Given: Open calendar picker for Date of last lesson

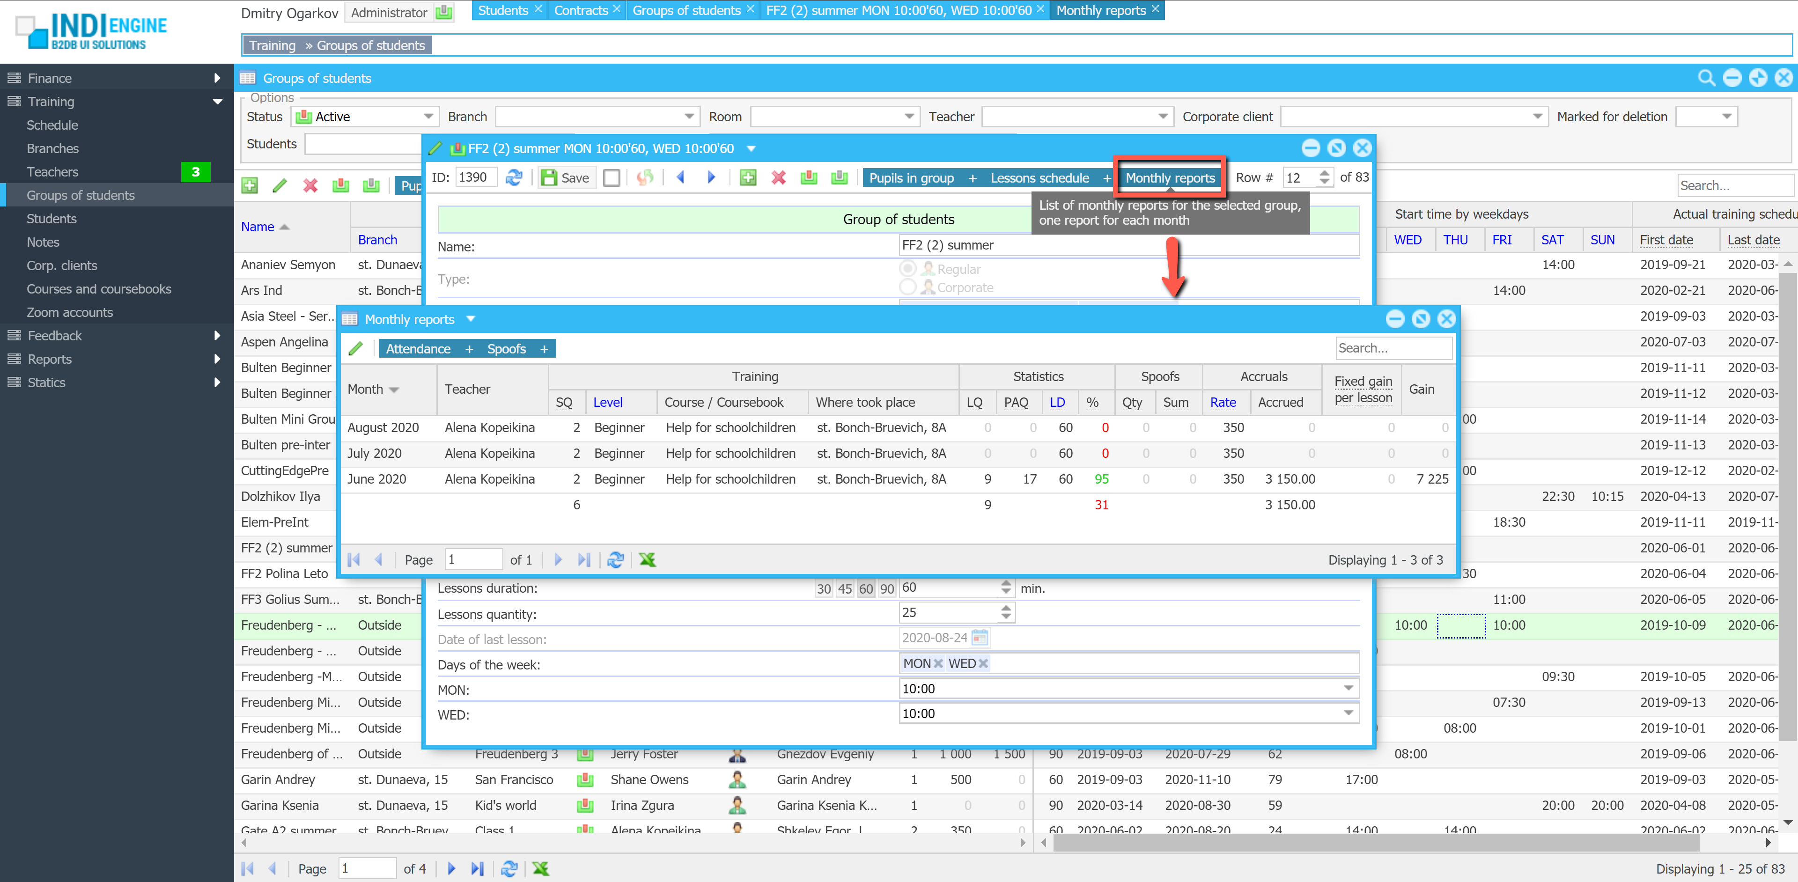Looking at the screenshot, I should point(980,637).
